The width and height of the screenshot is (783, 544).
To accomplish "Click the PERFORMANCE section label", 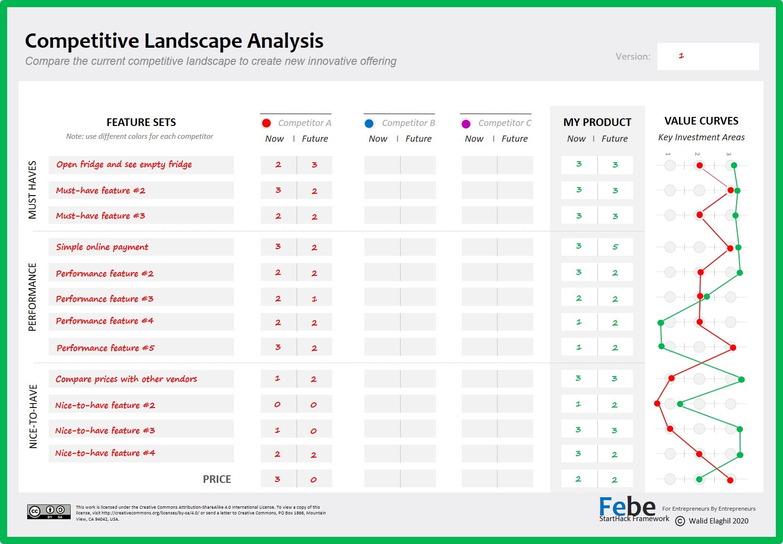I will tap(32, 297).
